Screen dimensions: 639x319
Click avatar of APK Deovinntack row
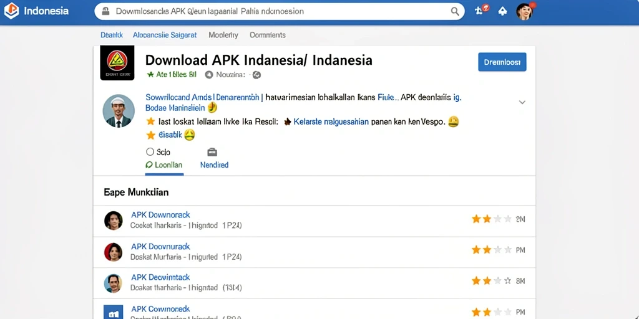114,283
